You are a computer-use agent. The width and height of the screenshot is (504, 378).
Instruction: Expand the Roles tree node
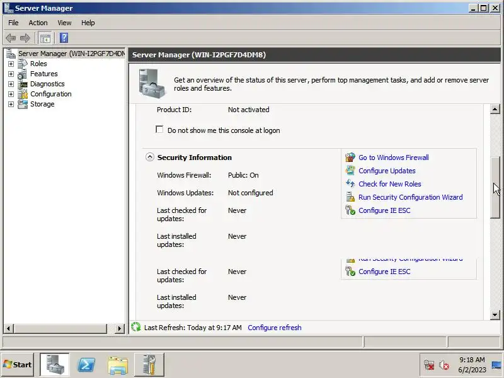[11, 64]
